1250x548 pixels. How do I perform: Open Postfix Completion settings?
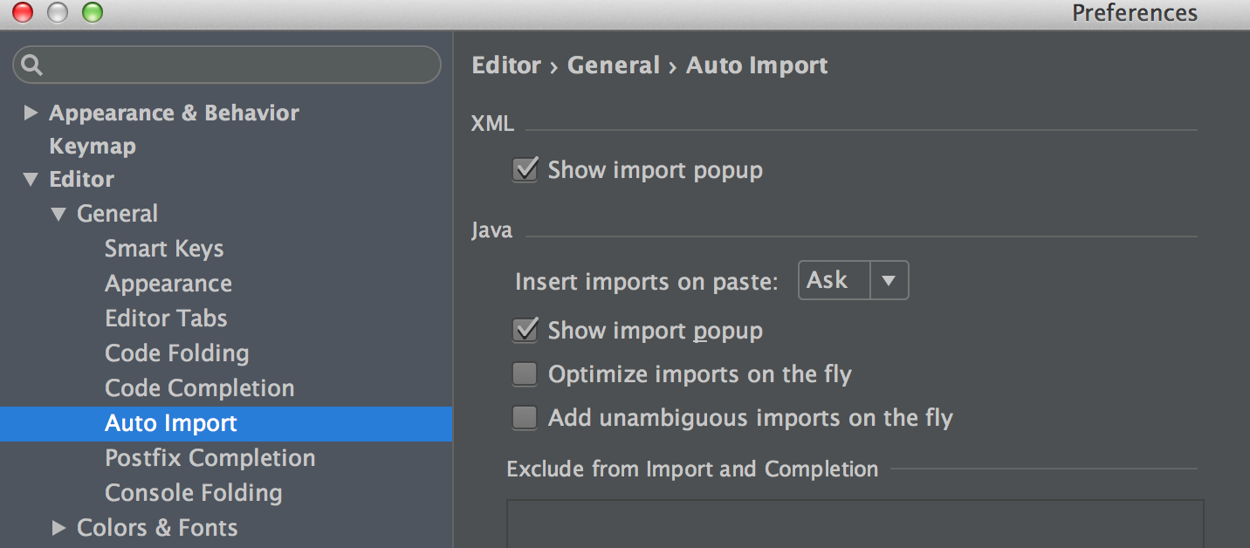pyautogui.click(x=209, y=458)
